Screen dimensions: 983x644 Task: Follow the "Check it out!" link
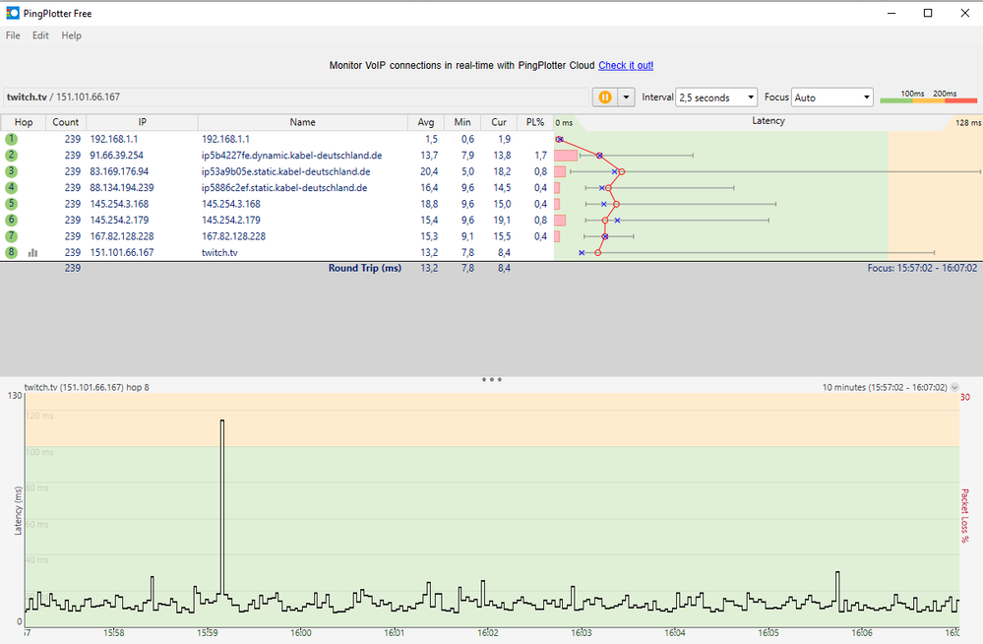626,66
